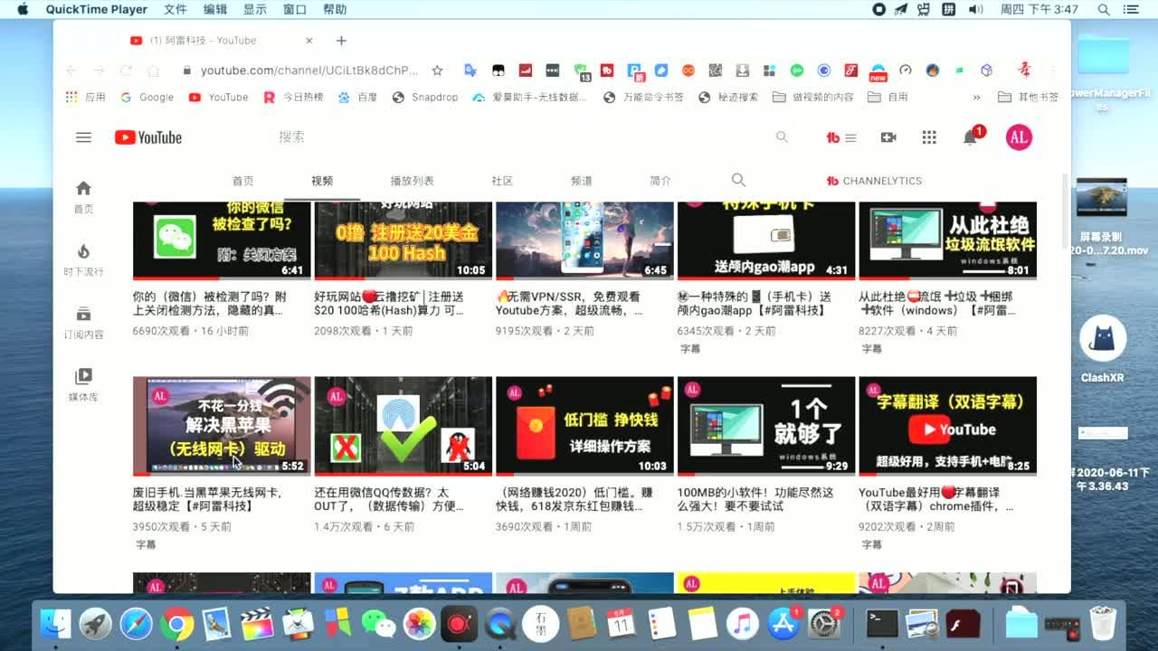Viewport: 1158px width, 651px height.
Task: Open the CHANNELYTICS tab
Action: [x=874, y=181]
